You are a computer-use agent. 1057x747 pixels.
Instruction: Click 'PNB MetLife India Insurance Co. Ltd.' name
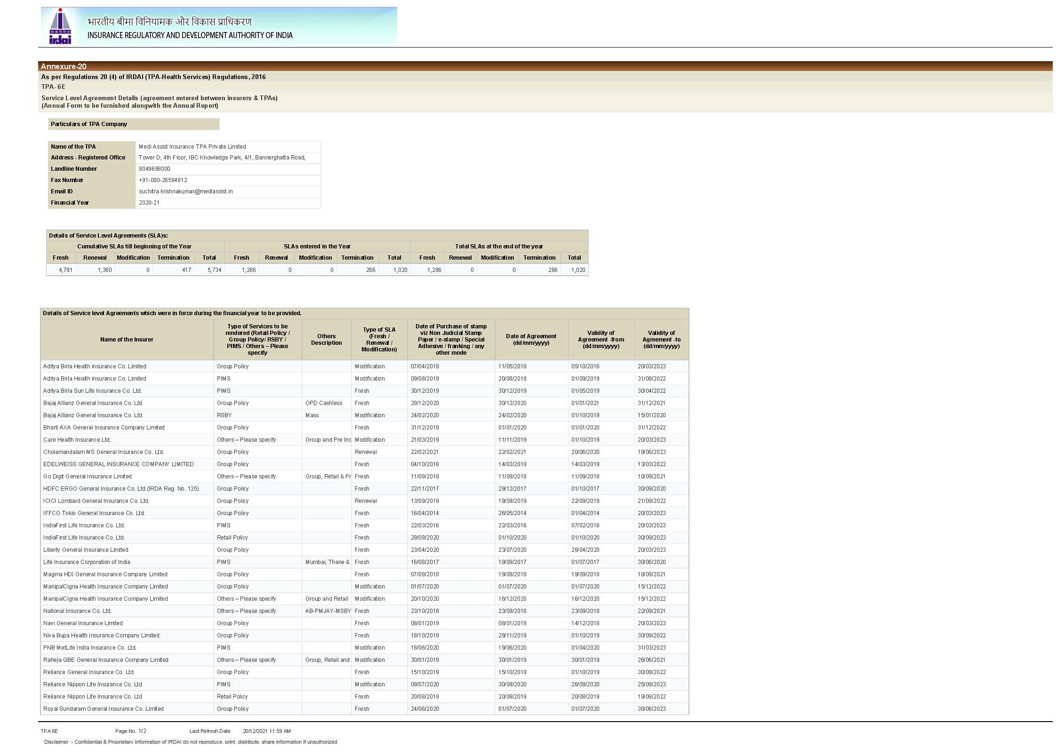[x=89, y=648]
